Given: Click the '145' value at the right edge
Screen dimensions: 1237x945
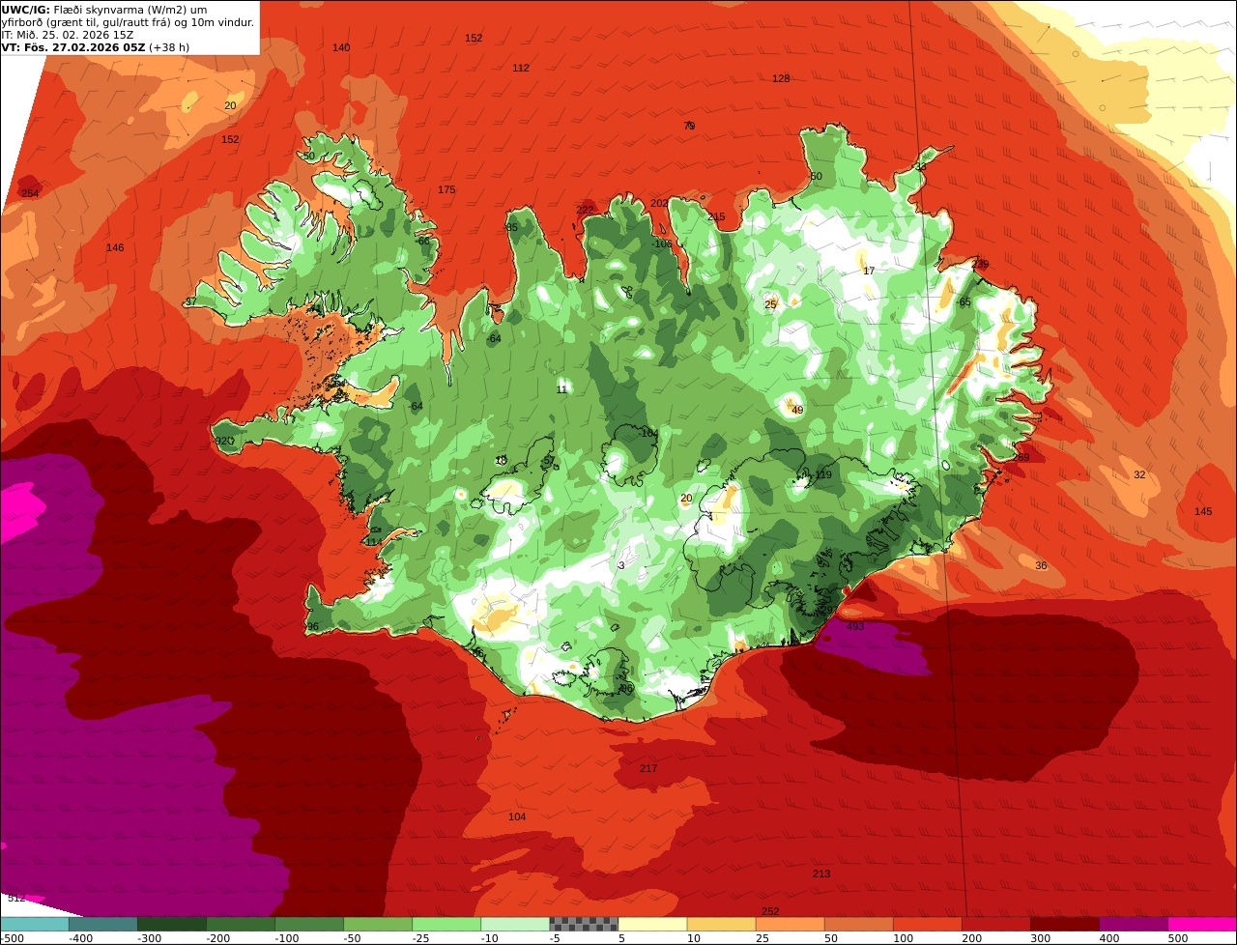Looking at the screenshot, I should [x=1202, y=512].
